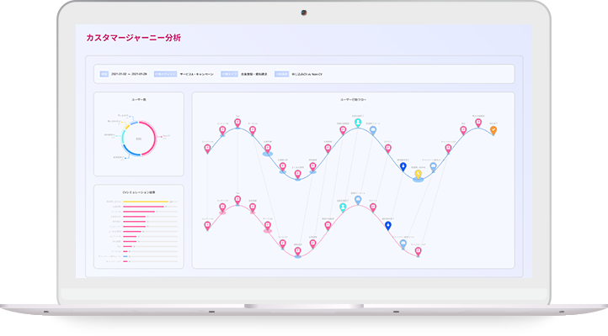Click the dark blue marker on the lower curve
The width and height of the screenshot is (608, 336).
[x=388, y=226]
